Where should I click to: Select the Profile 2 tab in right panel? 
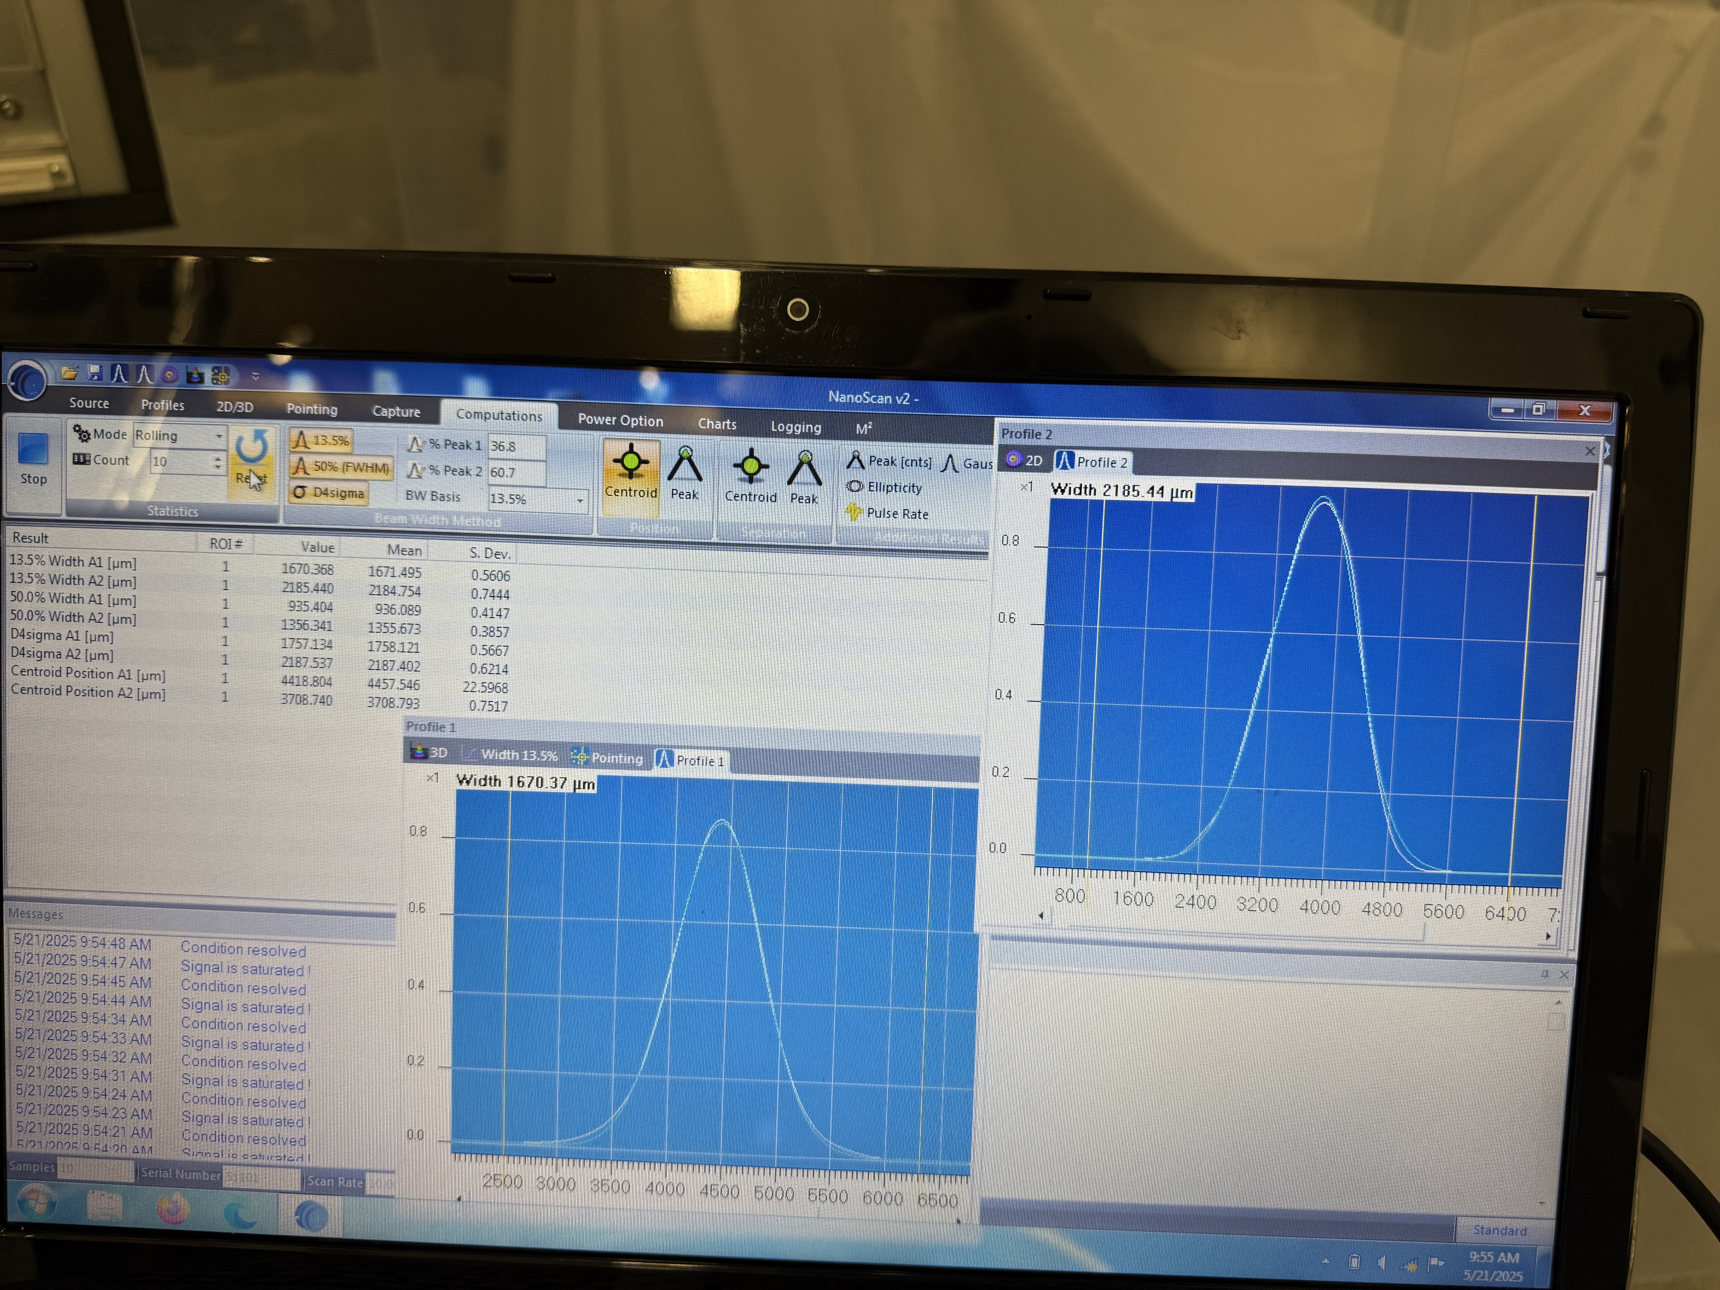point(1092,462)
